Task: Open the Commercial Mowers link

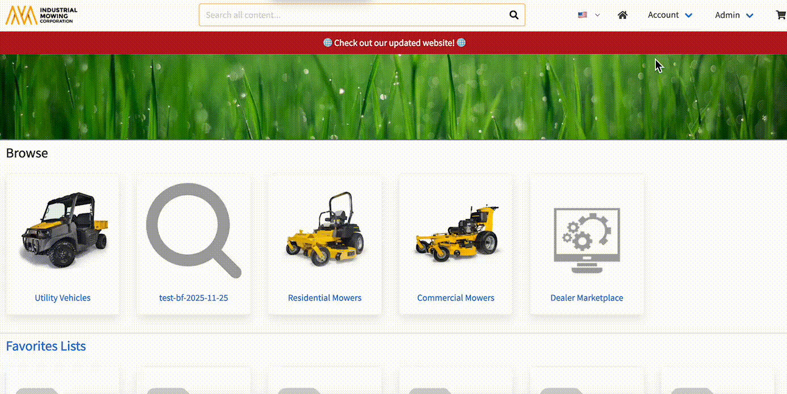Action: pyautogui.click(x=456, y=297)
